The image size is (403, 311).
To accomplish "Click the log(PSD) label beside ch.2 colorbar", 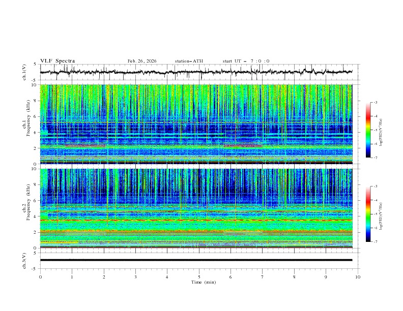I will point(381,216).
